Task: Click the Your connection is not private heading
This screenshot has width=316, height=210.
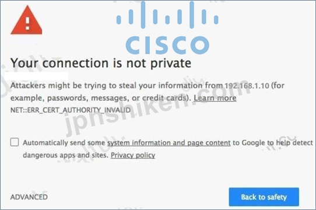Action: click(x=101, y=63)
